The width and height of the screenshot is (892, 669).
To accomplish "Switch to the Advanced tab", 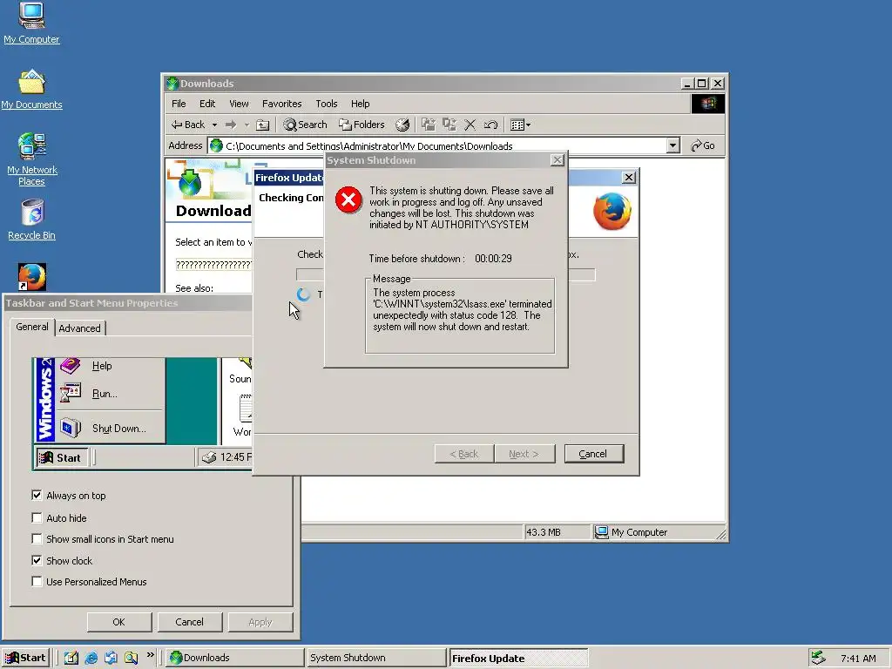I will 79,328.
